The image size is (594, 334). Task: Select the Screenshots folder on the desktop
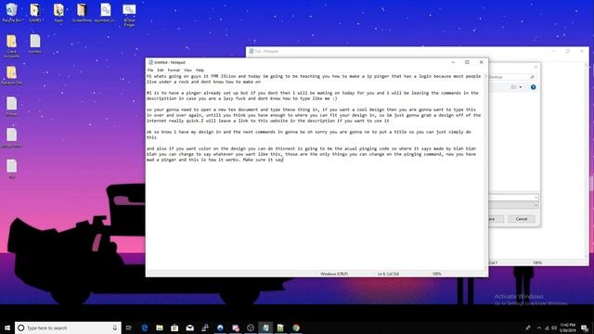pyautogui.click(x=82, y=12)
